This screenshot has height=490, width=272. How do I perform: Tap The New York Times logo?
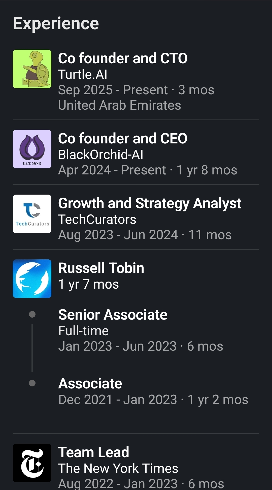[x=32, y=463]
